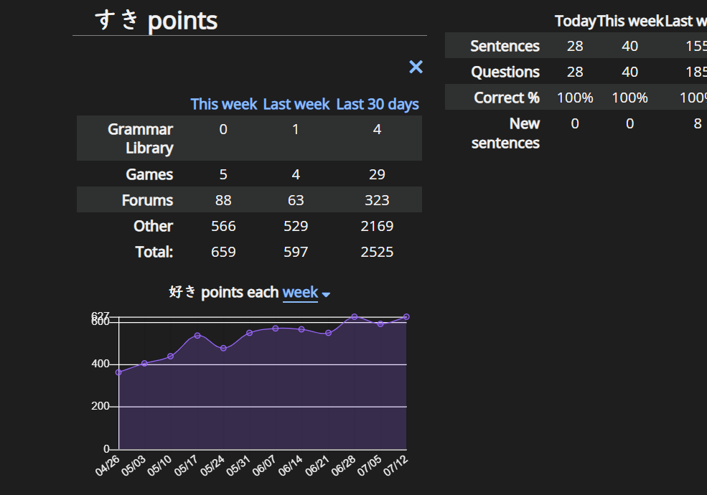The width and height of the screenshot is (707, 495).
Task: Click the 07/12 data point on chart
Action: (406, 317)
